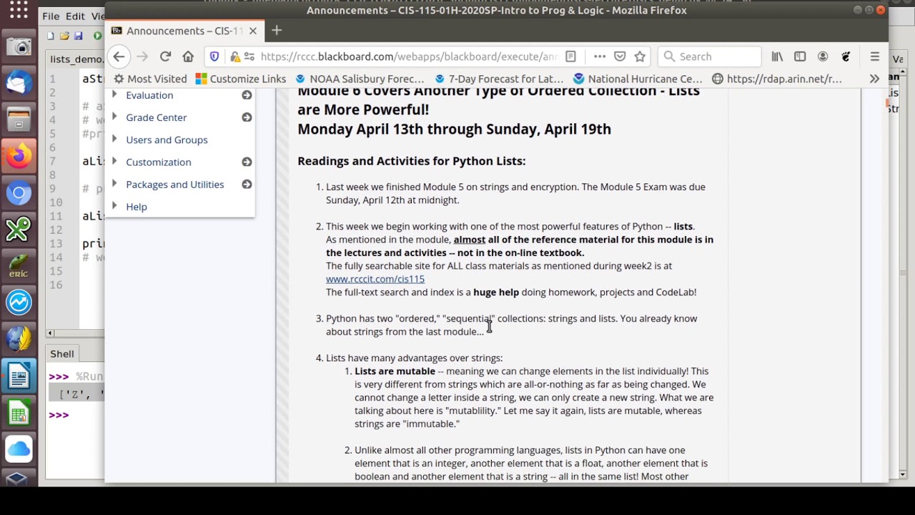Open the Firefox account menu

(x=823, y=57)
